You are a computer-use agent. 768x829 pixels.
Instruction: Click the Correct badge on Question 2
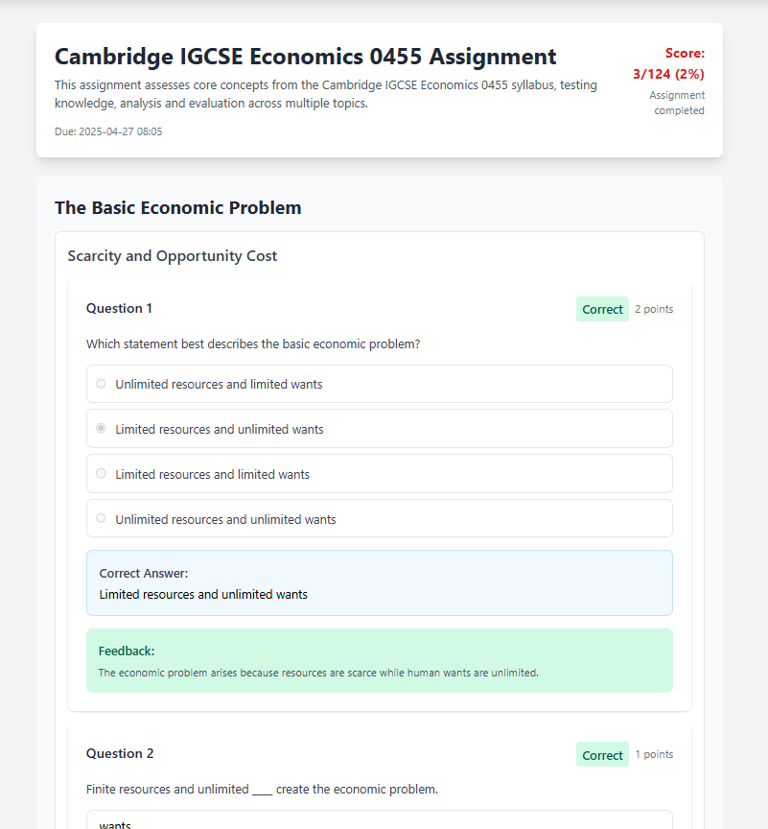coord(602,755)
